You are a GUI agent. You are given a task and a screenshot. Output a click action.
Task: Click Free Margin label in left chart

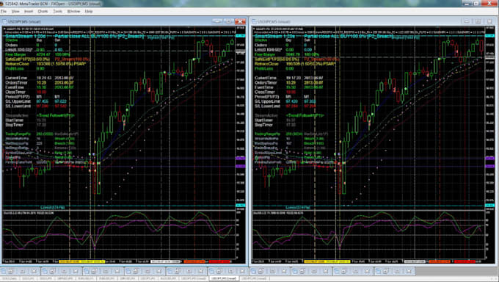[x=15, y=54]
